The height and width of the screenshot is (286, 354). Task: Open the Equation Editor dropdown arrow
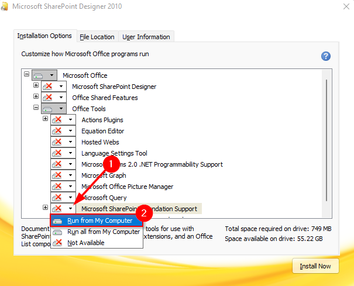click(x=71, y=130)
